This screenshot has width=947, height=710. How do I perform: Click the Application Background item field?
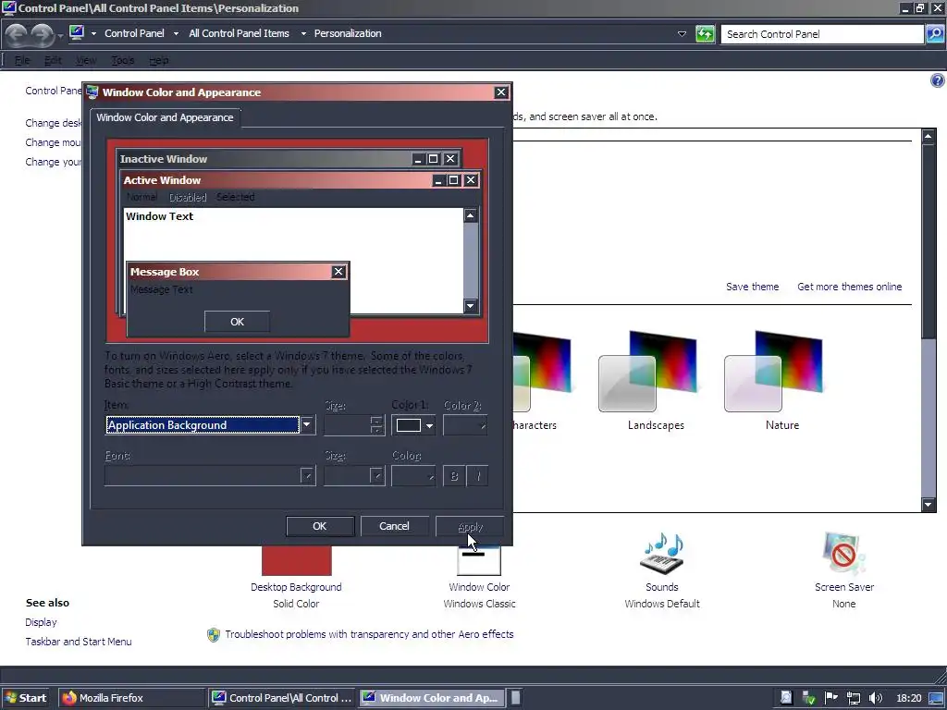203,425
